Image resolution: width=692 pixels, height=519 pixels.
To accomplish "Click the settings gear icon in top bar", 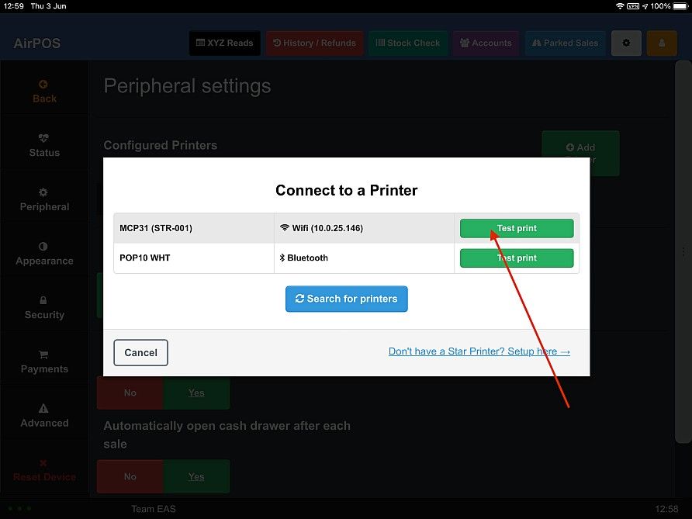I will pos(626,43).
